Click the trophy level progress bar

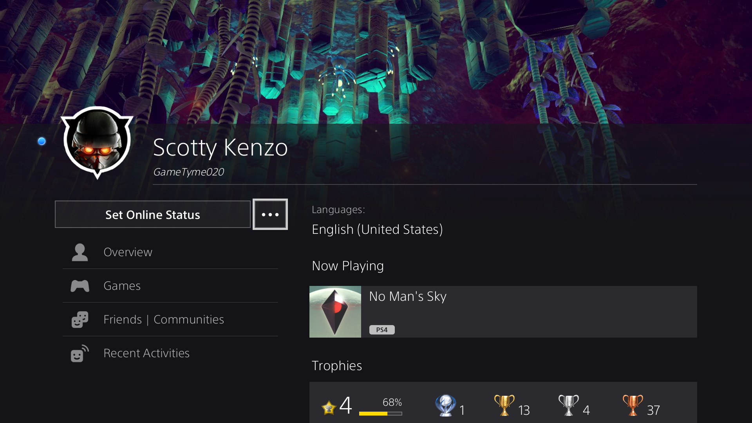point(380,413)
